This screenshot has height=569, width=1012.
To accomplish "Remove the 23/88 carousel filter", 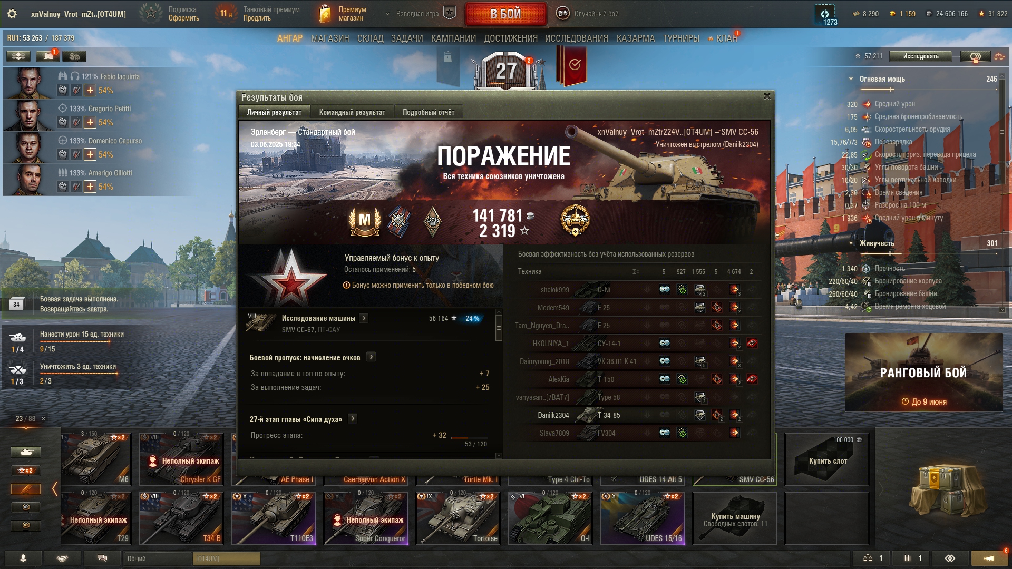I will point(44,419).
